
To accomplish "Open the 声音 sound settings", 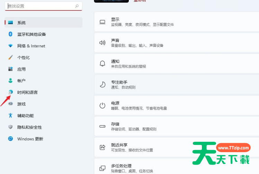I will click(177, 43).
